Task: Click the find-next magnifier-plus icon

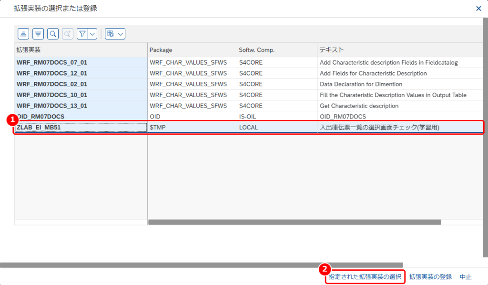Action: pyautogui.click(x=68, y=34)
